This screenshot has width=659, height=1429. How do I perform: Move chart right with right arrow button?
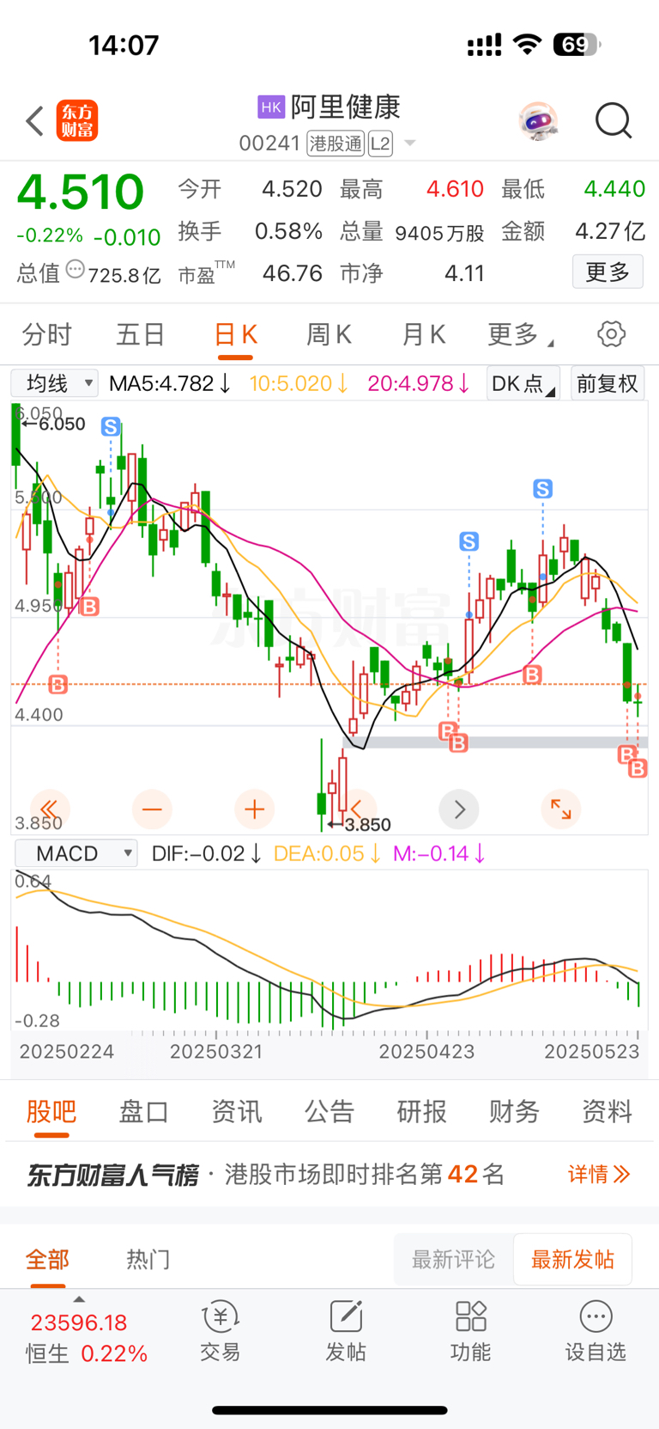[x=459, y=809]
